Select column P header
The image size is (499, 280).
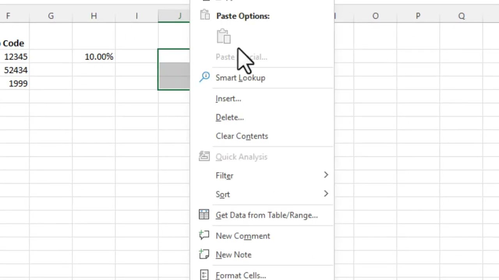click(x=418, y=16)
